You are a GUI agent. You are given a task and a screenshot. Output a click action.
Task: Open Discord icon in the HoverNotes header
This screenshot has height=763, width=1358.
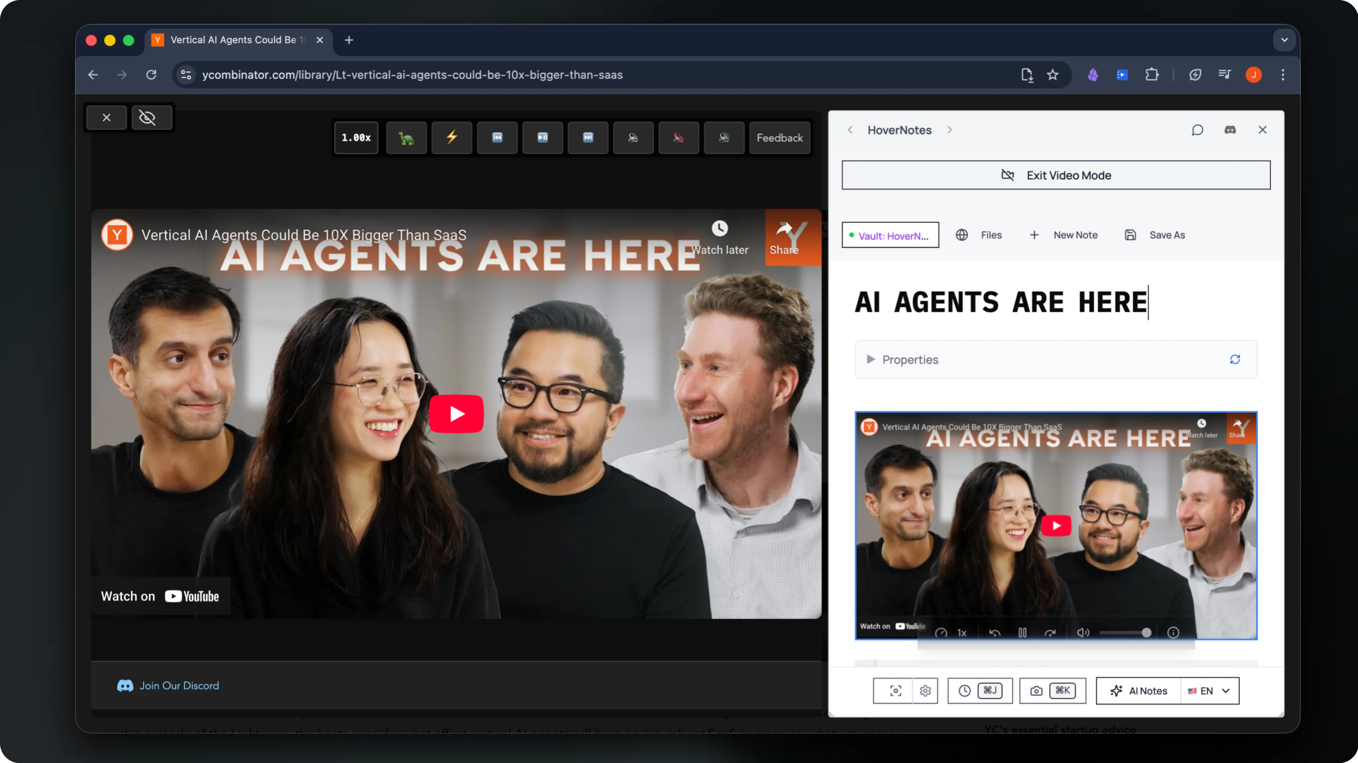click(1230, 130)
